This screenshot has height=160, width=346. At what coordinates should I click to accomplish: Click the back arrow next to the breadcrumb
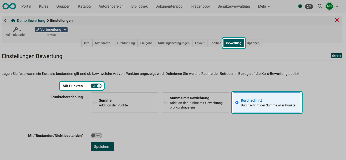tap(5, 20)
